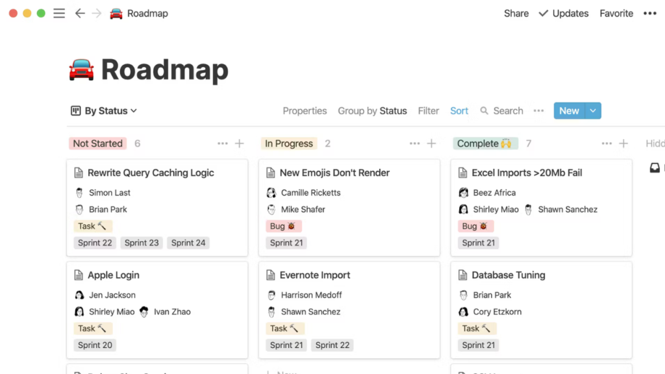Click the back navigation arrow
Viewport: 665px width, 374px height.
79,13
